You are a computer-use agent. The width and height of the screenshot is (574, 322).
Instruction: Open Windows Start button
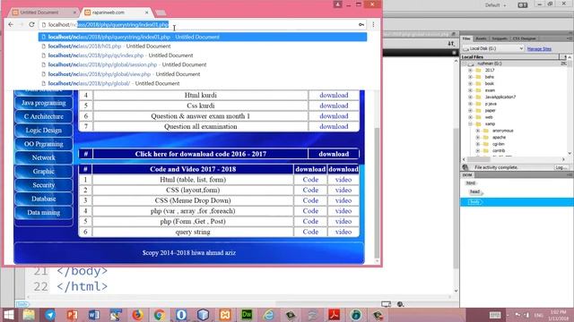8,315
